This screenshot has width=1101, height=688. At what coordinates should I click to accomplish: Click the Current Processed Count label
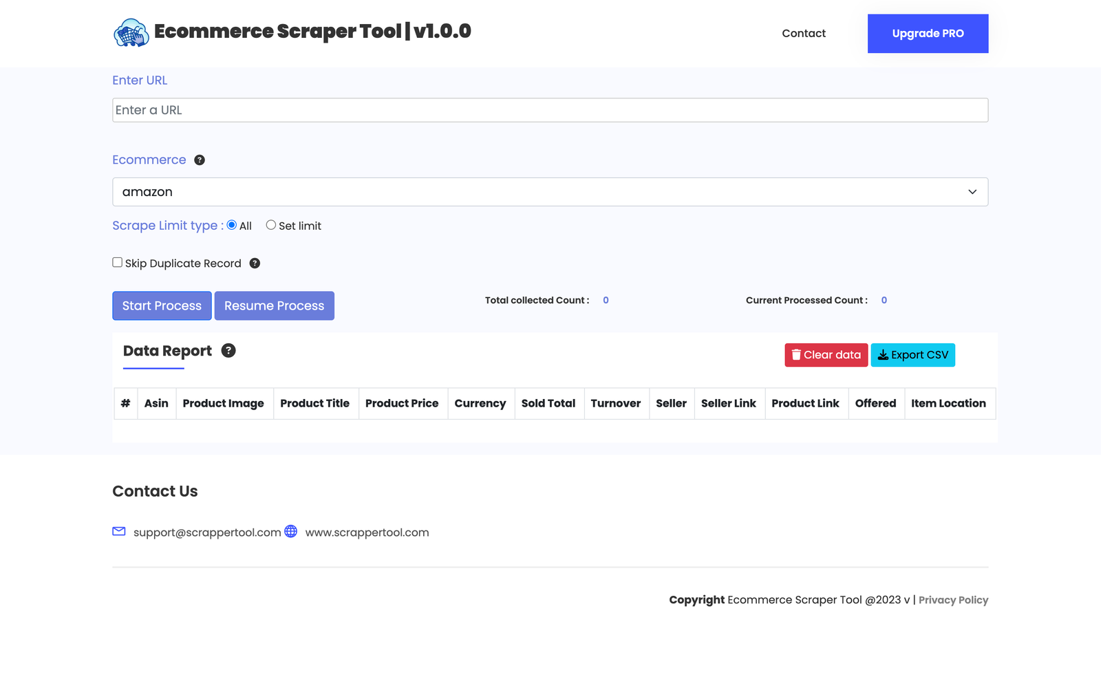(806, 301)
